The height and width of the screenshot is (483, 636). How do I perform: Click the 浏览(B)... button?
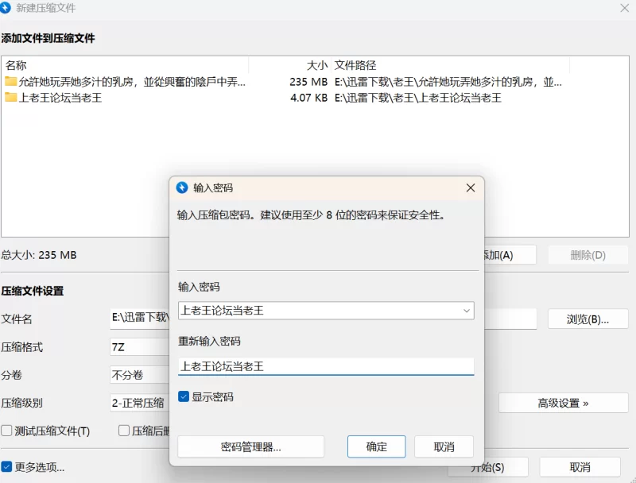click(x=588, y=319)
